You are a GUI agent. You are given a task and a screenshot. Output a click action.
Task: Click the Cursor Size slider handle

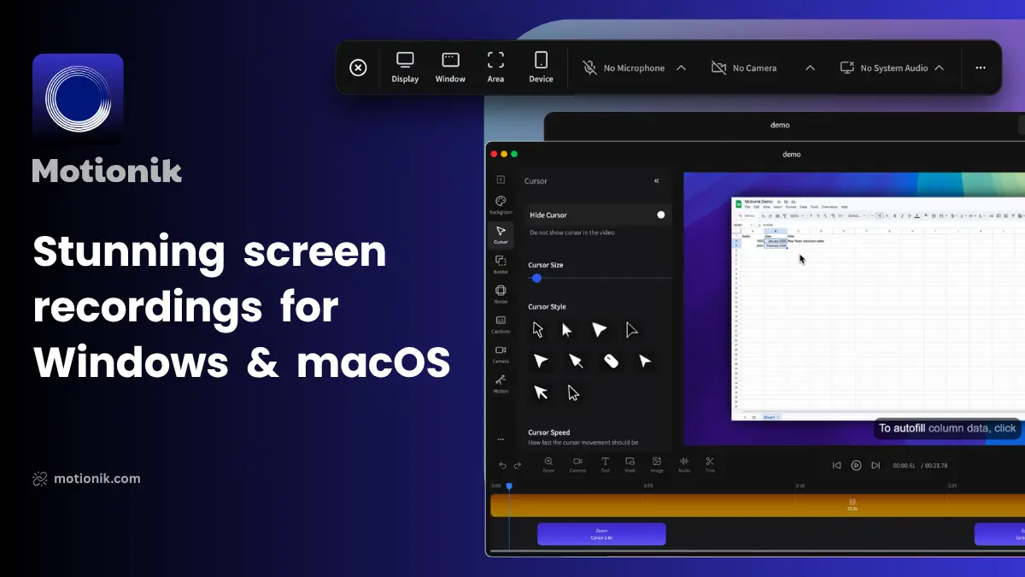pos(536,278)
